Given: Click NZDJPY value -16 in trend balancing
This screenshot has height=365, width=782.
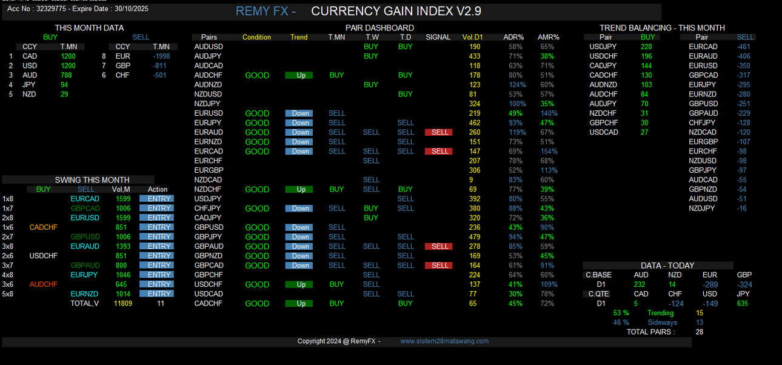Looking at the screenshot, I should [x=742, y=208].
